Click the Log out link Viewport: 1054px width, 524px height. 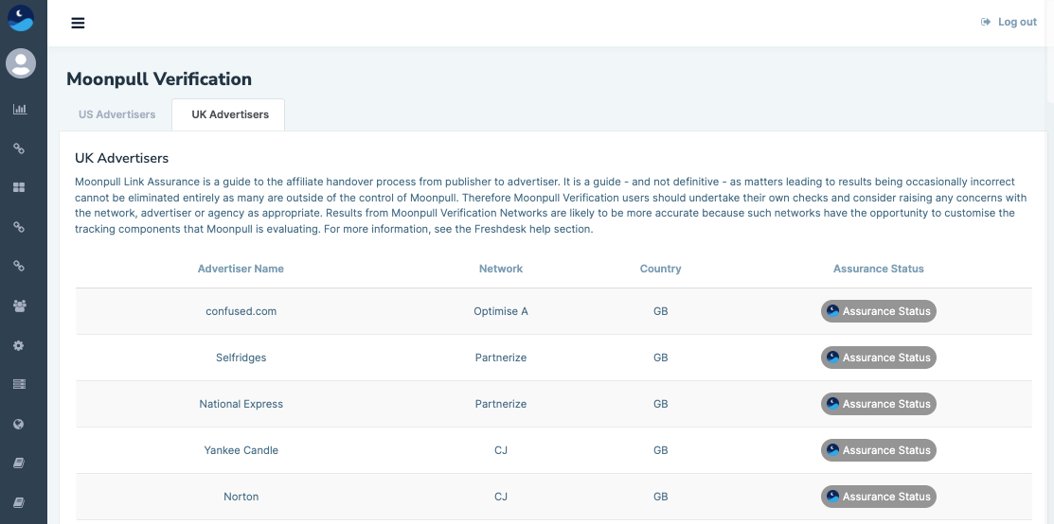1009,22
